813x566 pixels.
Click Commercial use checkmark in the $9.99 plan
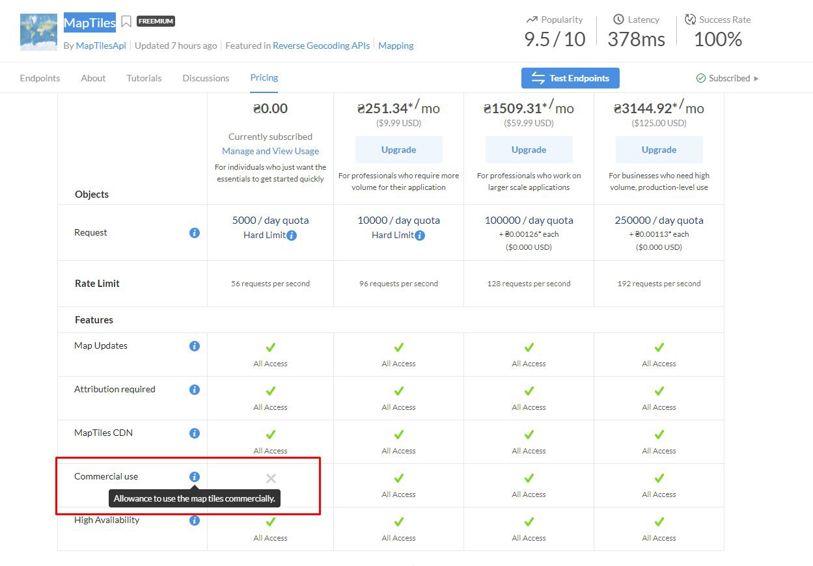(x=399, y=478)
